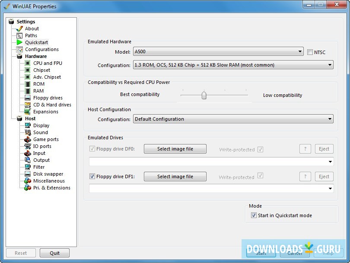Screen dimensions: 350x263
Task: Click the About checkmark icon in the tree
Action: (19, 29)
